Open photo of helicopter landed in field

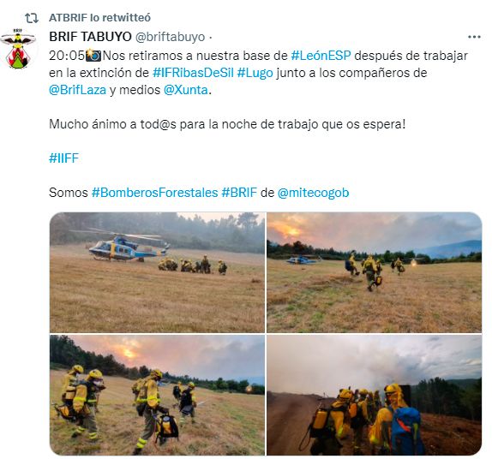pyautogui.click(x=157, y=272)
